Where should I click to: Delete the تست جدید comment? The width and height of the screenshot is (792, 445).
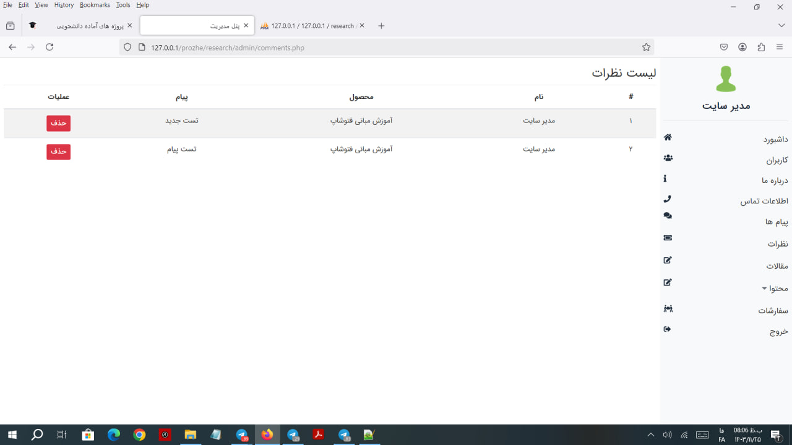tap(58, 124)
